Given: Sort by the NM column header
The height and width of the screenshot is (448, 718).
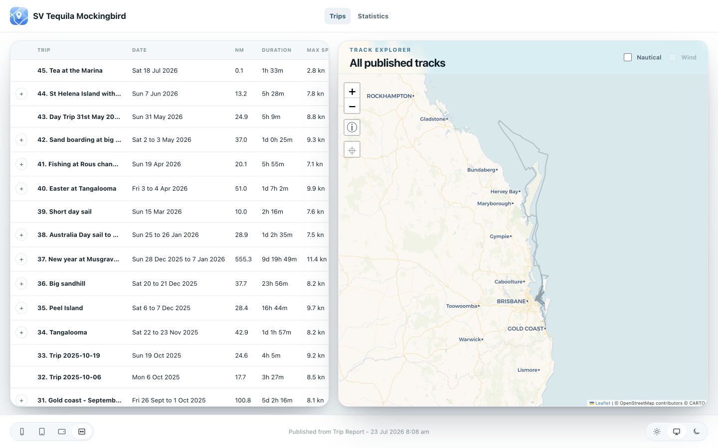Looking at the screenshot, I should (x=239, y=50).
